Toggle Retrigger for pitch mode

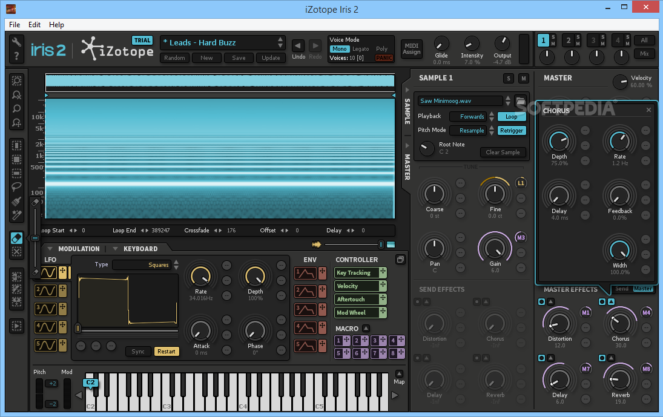click(x=511, y=131)
